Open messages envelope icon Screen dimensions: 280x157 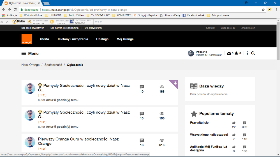(x=229, y=53)
